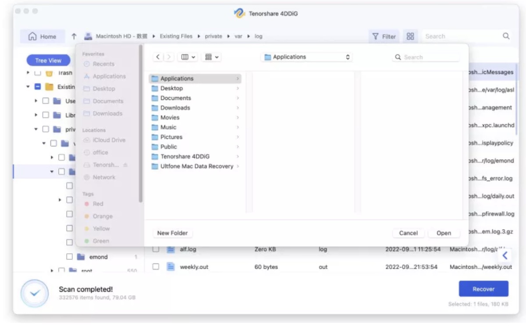
Task: Go up one folder level arrow
Action: (74, 36)
